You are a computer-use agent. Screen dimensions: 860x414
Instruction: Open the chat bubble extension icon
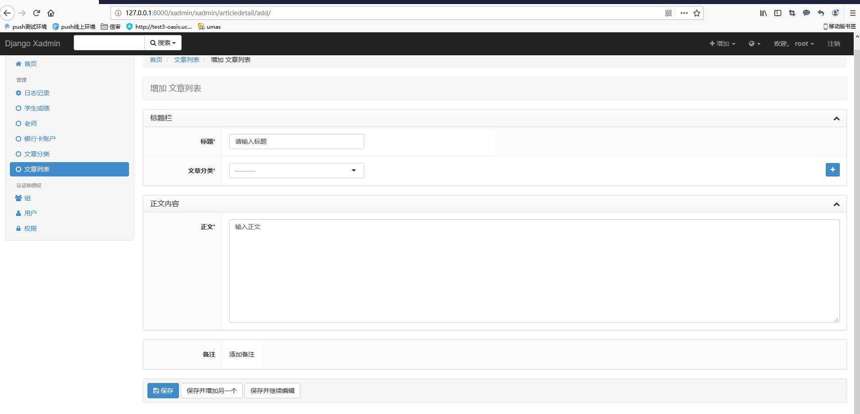click(807, 13)
